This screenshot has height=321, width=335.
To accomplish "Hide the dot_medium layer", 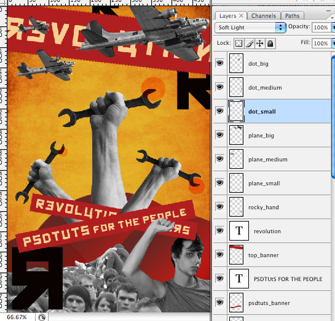I will point(219,87).
